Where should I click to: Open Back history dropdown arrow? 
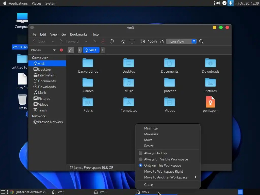point(53,41)
